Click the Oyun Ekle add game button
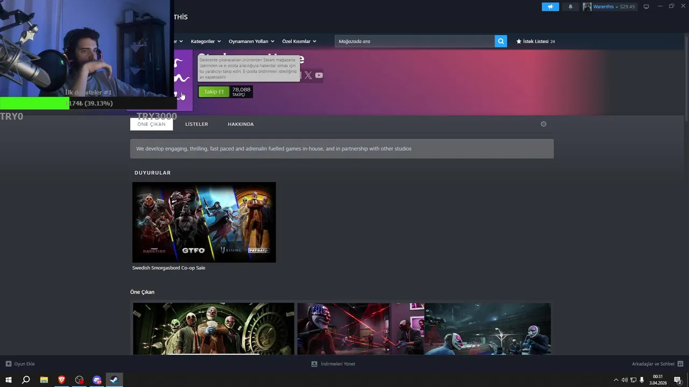 tap(20, 364)
